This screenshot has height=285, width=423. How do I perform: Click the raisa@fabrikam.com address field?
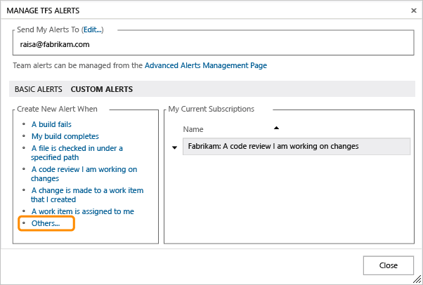[213, 44]
